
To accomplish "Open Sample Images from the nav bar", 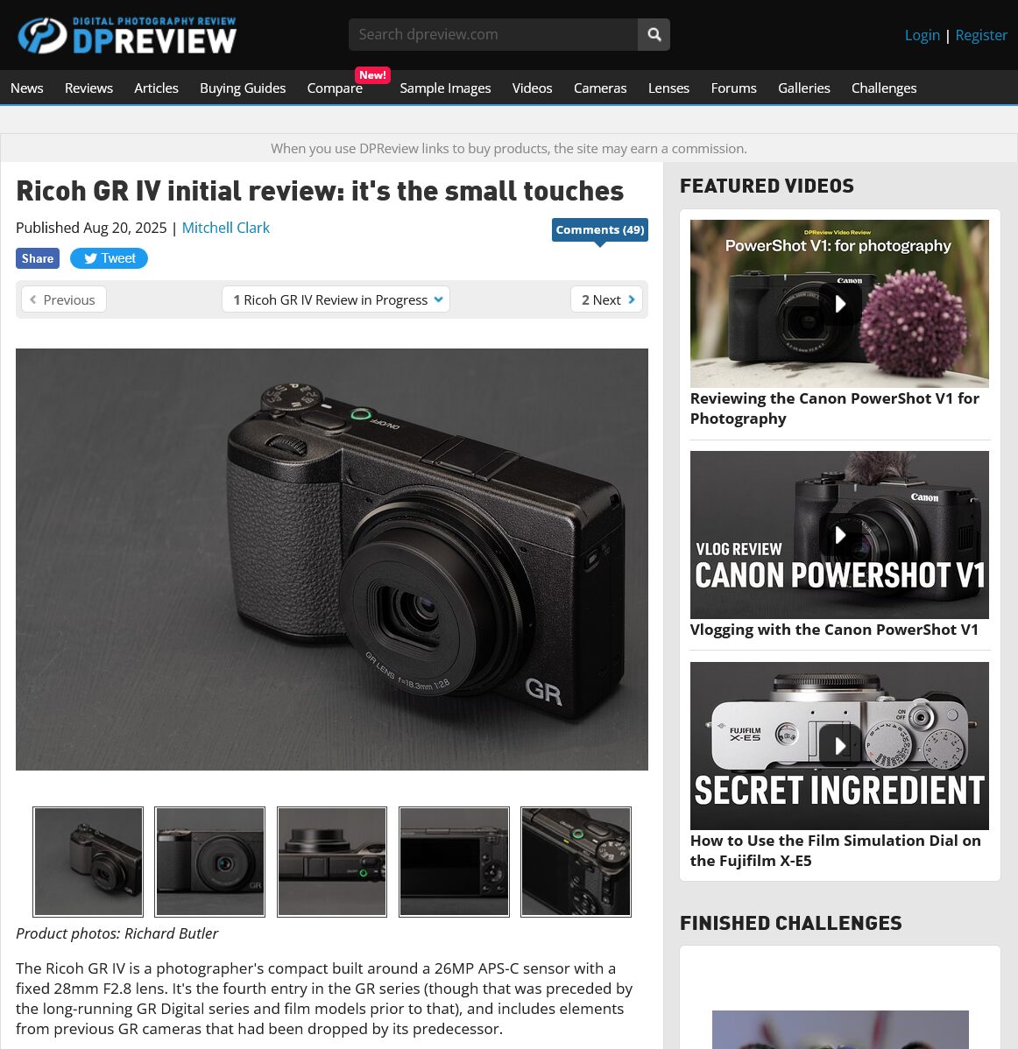I will coord(445,88).
